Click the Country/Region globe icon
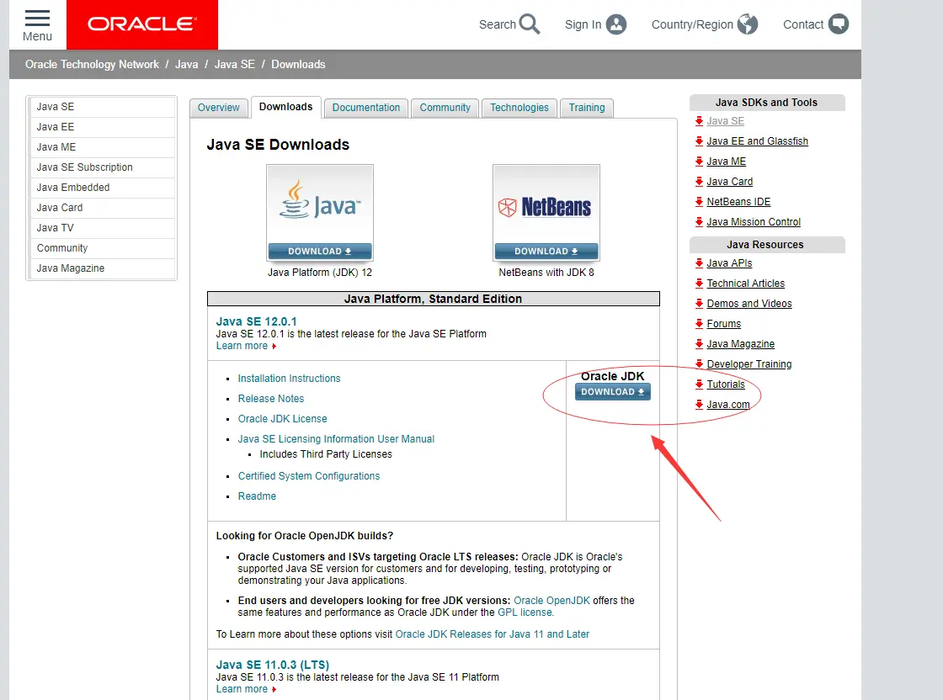 [x=748, y=24]
